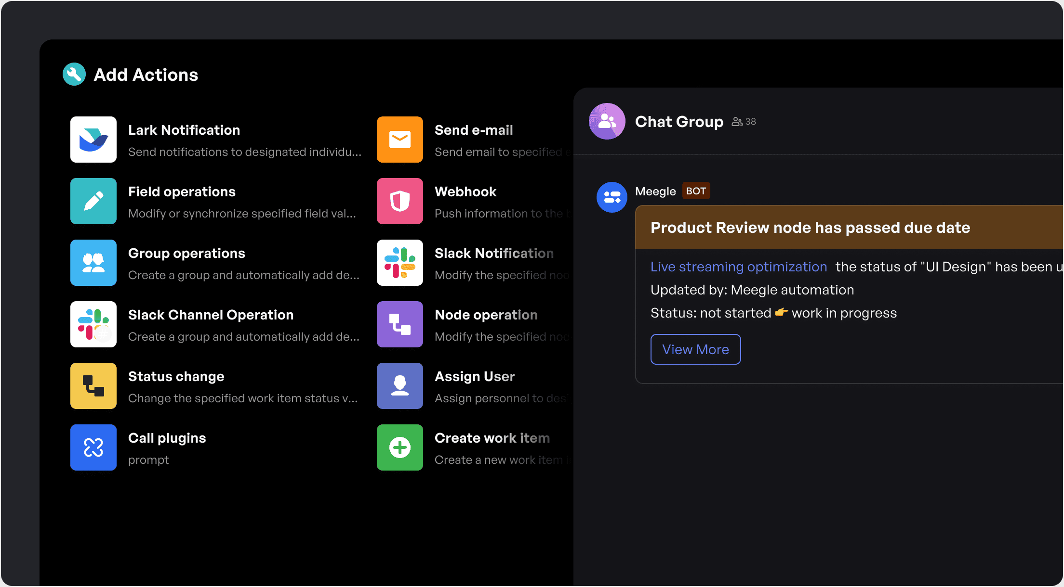Click the Meegle bot avatar

coord(612,197)
